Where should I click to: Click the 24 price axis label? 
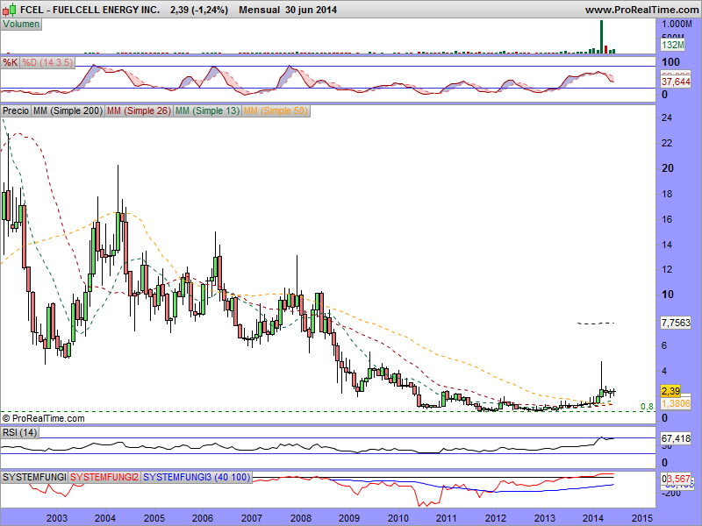667,117
